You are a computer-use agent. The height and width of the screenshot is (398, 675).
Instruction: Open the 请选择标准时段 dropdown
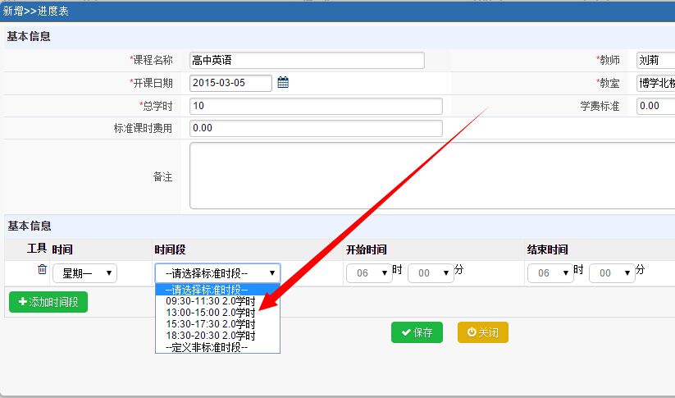click(x=218, y=273)
